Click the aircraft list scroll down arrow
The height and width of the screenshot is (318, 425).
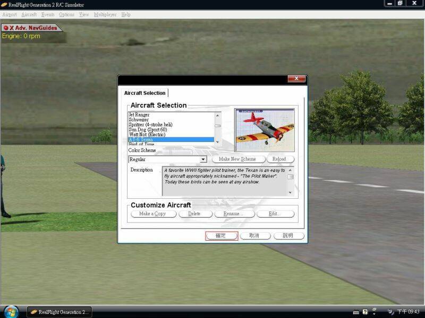218,142
